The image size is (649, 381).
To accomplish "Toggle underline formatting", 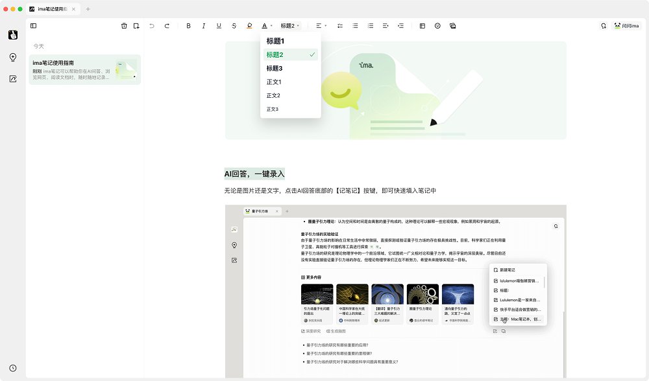I will [x=219, y=26].
